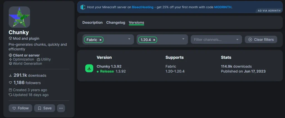Click the BisectHosting logo icon in the ad
Image resolution: width=285 pixels, height=118 pixels.
83,7
